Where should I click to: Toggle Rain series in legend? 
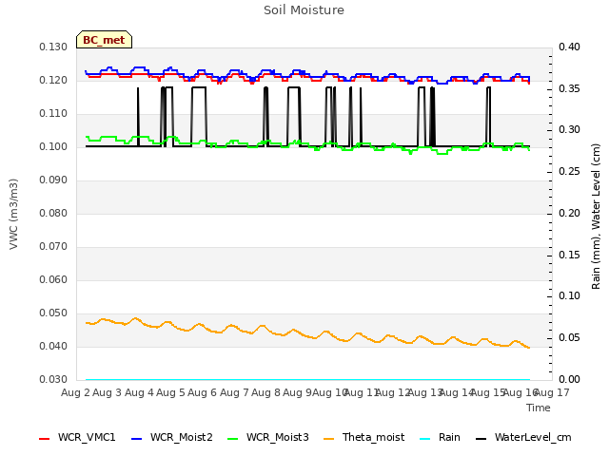(441, 437)
